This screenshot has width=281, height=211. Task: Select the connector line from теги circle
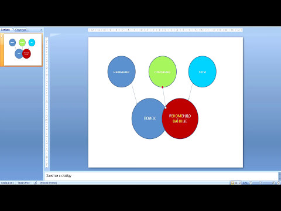[x=190, y=92]
